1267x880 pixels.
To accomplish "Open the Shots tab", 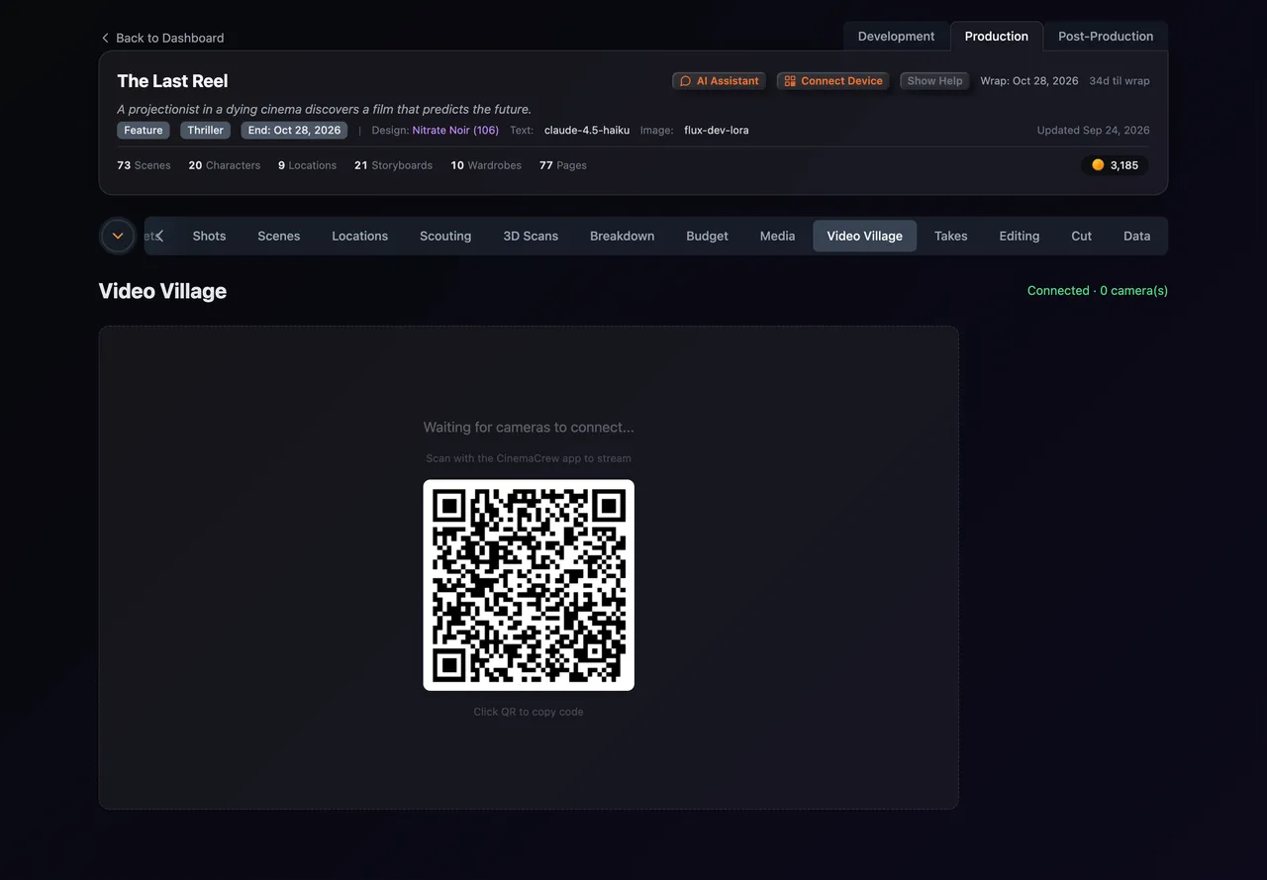I will pos(209,236).
